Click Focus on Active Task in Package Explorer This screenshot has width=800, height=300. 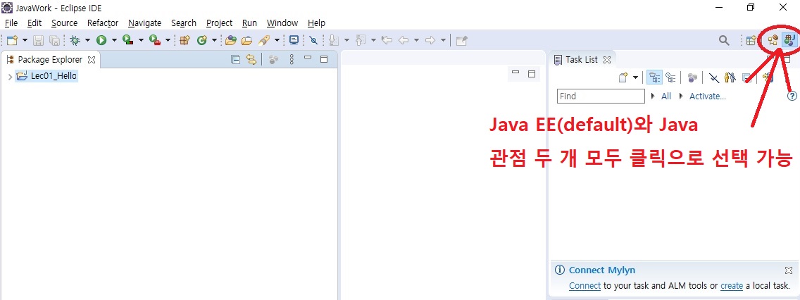273,60
